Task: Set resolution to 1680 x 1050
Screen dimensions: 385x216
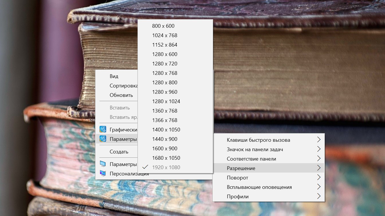Action: [x=175, y=158]
